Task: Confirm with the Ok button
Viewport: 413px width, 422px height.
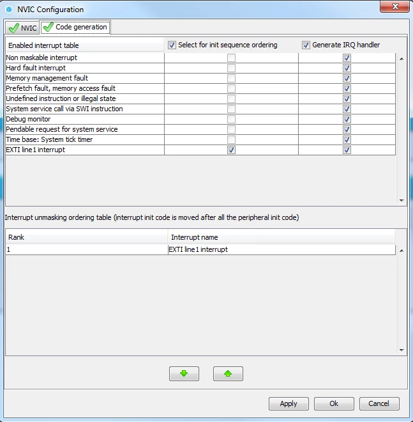Action: [334, 403]
